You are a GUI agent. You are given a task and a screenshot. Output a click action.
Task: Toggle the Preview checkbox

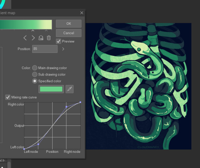click(x=59, y=41)
